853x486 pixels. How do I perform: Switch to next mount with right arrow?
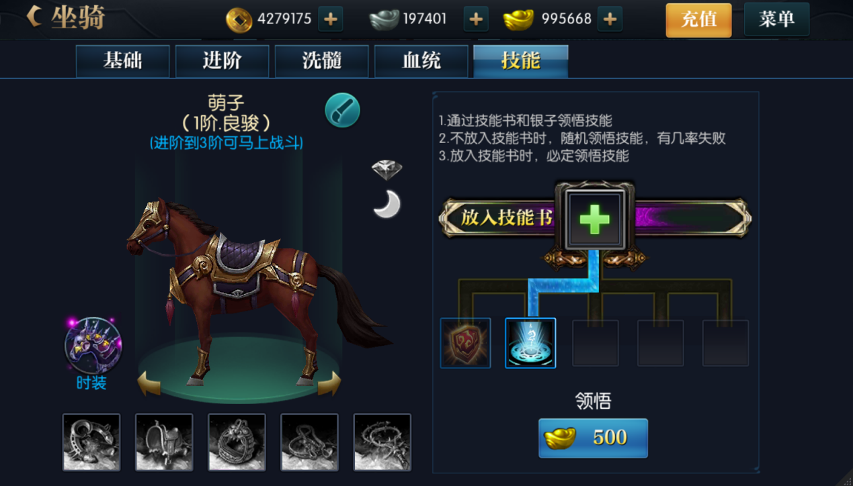pos(329,384)
